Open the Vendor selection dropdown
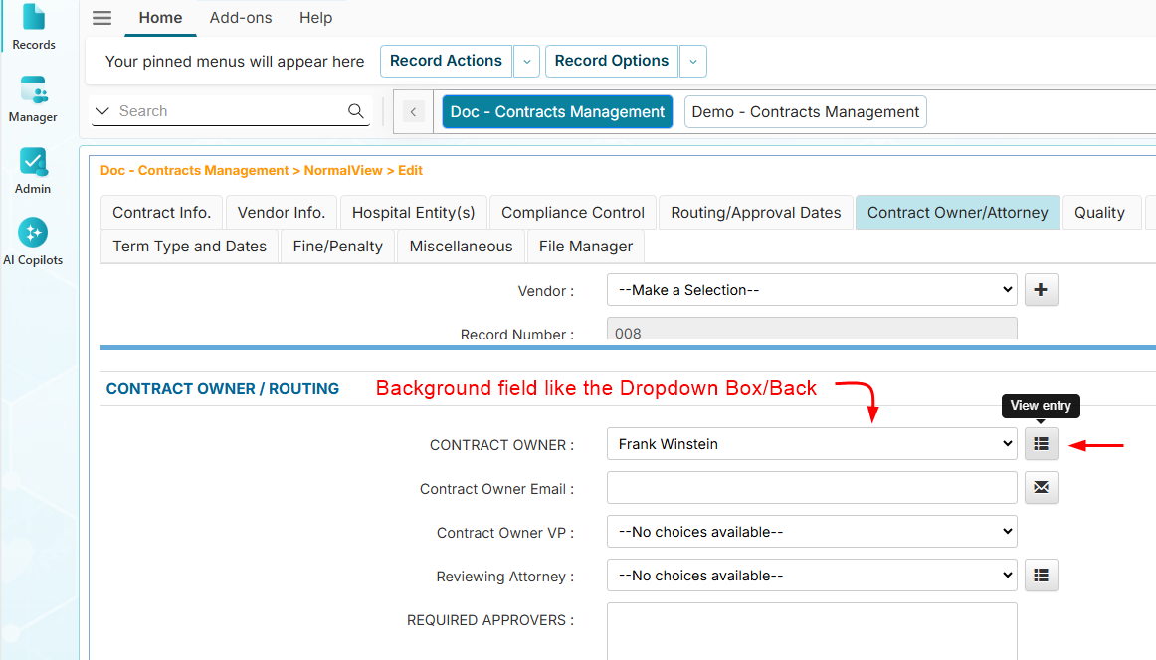 [811, 289]
